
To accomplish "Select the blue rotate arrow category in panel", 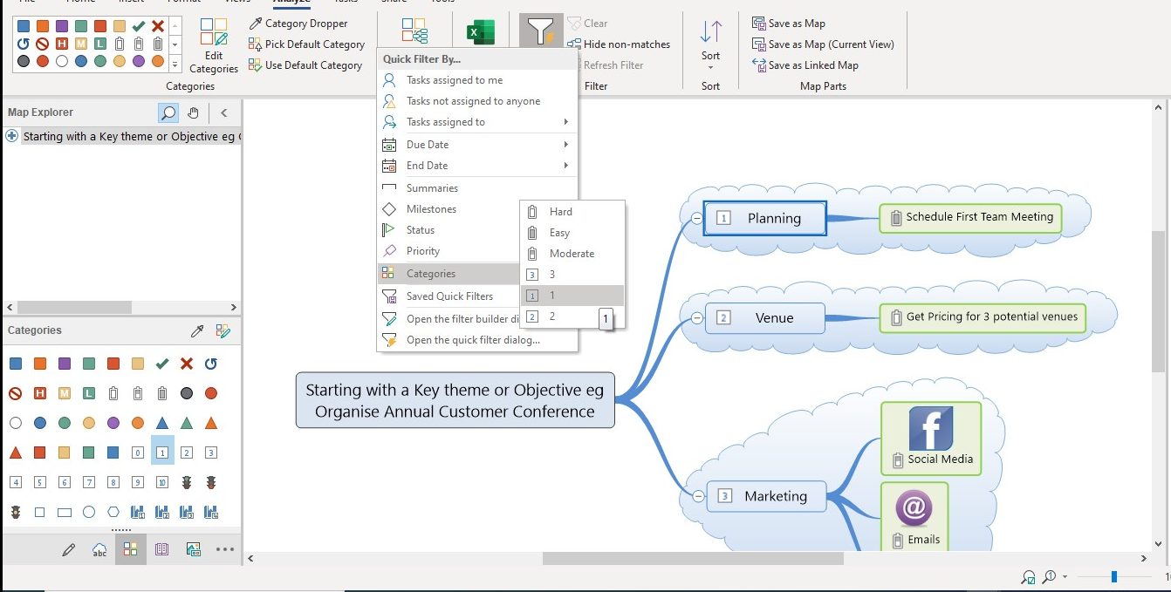I will click(210, 364).
